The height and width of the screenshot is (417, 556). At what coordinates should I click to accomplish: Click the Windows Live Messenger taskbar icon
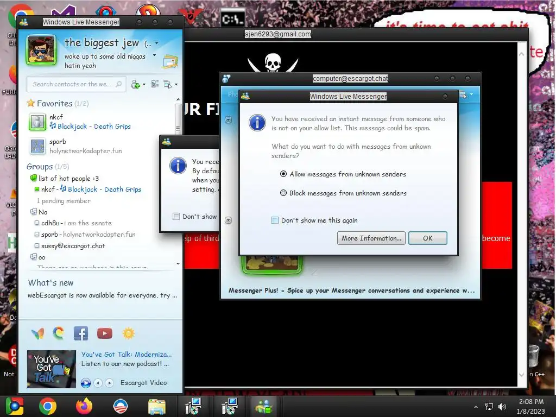click(263, 406)
